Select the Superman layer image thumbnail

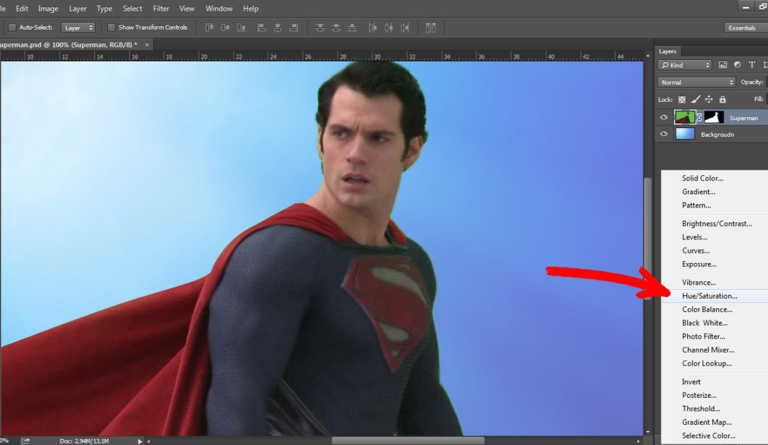(x=684, y=117)
